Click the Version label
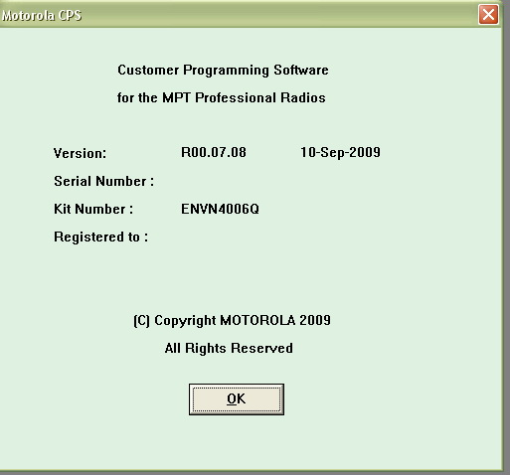The height and width of the screenshot is (475, 510). [x=80, y=153]
